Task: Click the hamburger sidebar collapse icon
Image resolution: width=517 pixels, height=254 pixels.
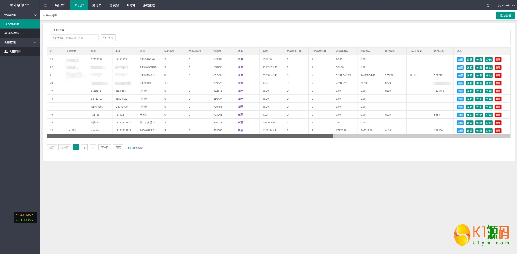Action: (45, 5)
